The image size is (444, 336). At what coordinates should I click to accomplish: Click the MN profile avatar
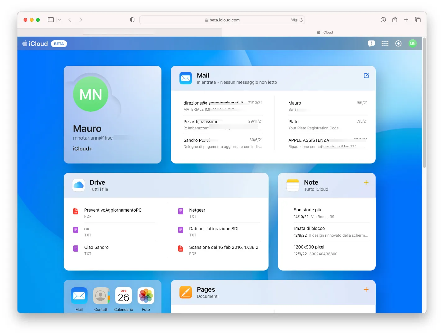[x=413, y=43]
